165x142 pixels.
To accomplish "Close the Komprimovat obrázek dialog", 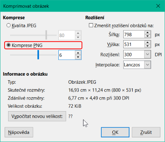I will [158, 6].
